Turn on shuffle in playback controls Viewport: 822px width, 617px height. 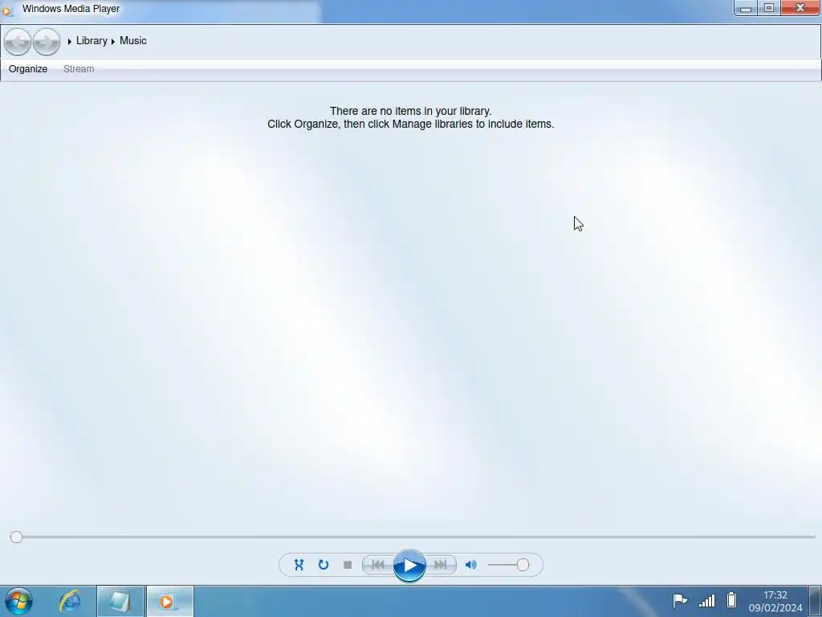coord(299,565)
